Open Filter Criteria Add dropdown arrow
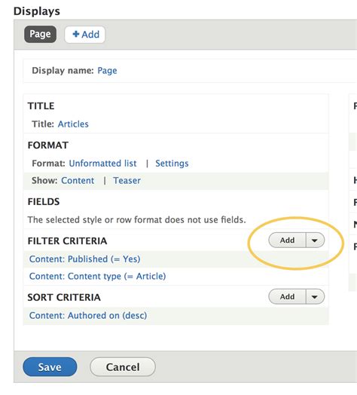The width and height of the screenshot is (357, 395). click(x=316, y=240)
